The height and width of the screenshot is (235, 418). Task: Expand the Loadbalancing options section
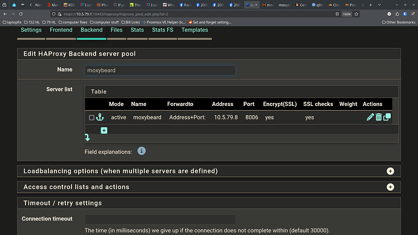point(390,171)
